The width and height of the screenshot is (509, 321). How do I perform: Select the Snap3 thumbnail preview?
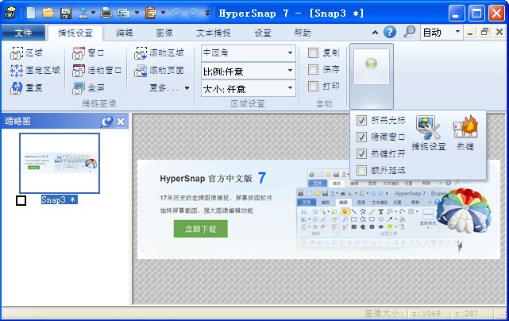click(60, 163)
